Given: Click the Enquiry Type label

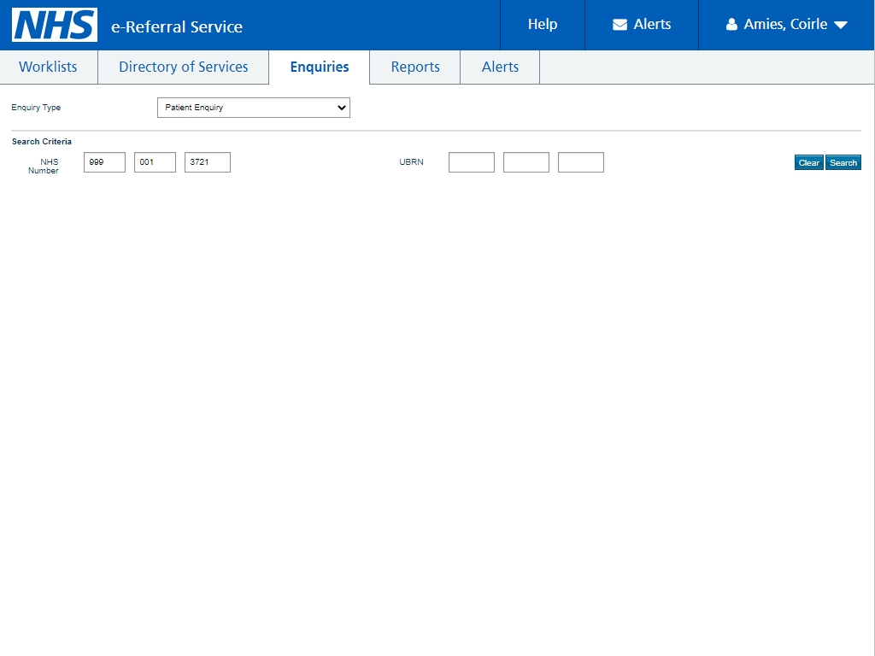Looking at the screenshot, I should click(36, 108).
